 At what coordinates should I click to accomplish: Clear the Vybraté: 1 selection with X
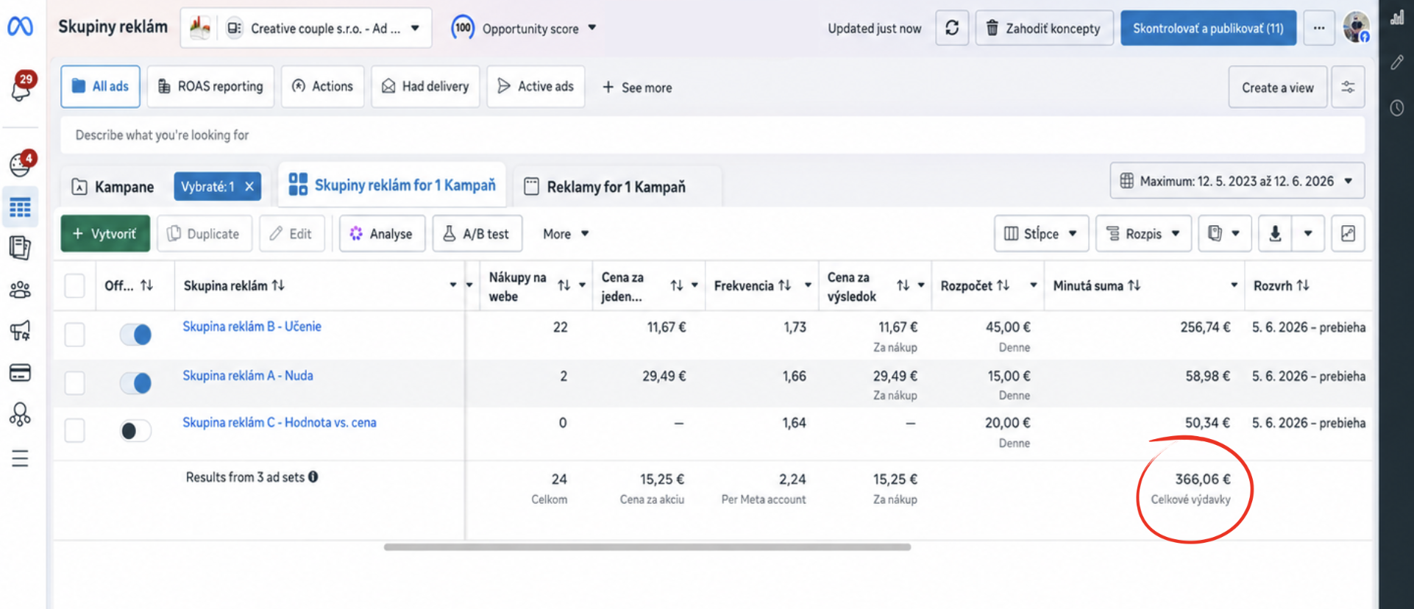249,187
